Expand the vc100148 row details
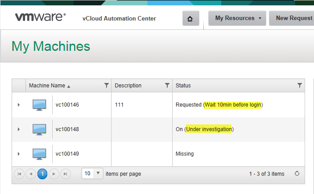This screenshot has width=314, height=194. [19, 129]
